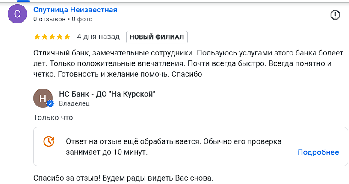This screenshot has height=184, width=349.
Task: Open reviewer profile Спутница Неизвестная
Action: (75, 10)
